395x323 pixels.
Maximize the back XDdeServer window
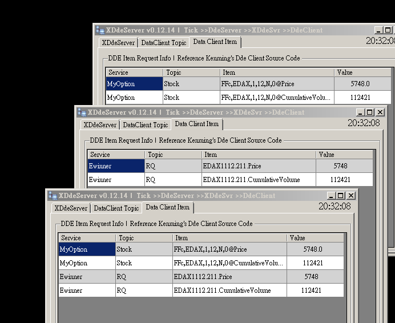pyautogui.click(x=388, y=30)
